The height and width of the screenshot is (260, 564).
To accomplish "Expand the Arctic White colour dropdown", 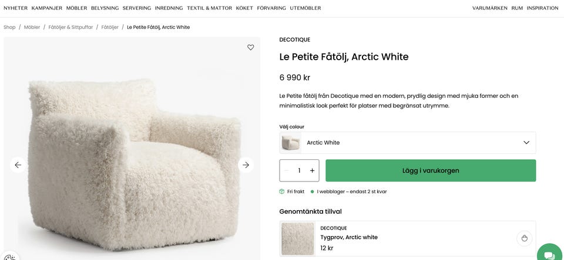I will tap(526, 142).
